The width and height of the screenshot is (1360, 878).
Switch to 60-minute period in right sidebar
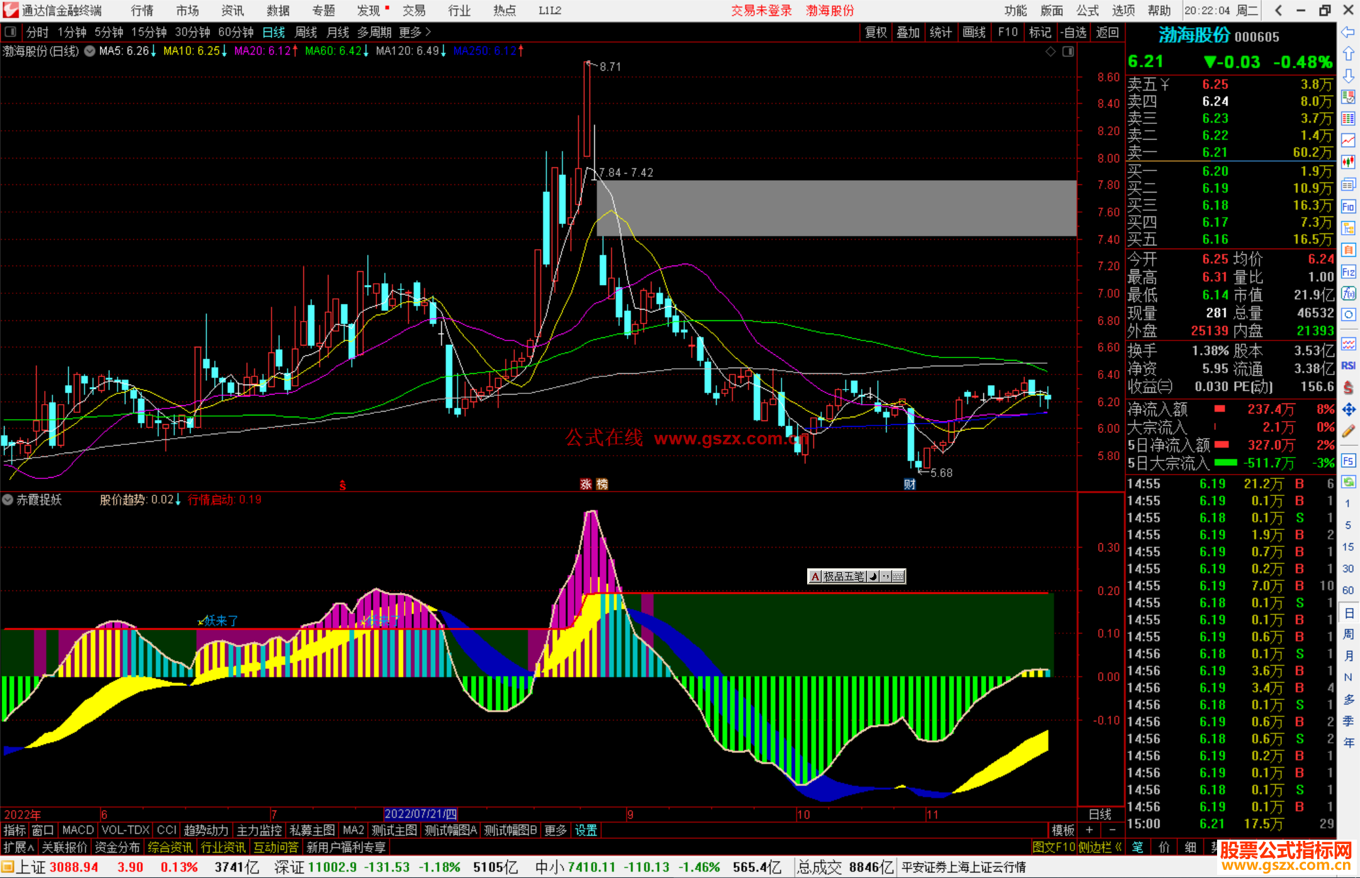click(1347, 590)
